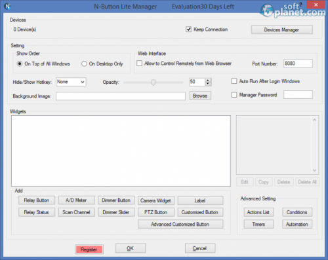Screen dimensions: 328x260
Task: Open the Automation settings
Action: 297,224
